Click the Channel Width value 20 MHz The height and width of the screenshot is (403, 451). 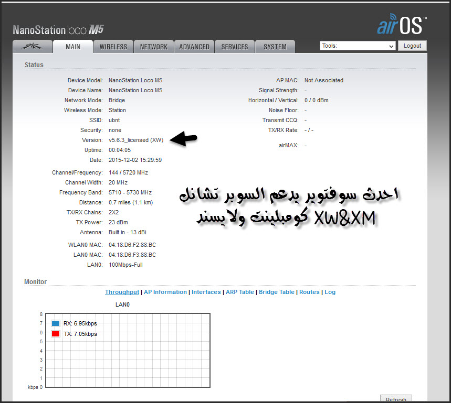[118, 182]
